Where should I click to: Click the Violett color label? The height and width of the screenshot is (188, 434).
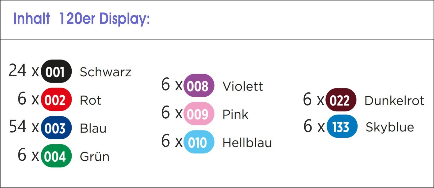click(x=243, y=86)
